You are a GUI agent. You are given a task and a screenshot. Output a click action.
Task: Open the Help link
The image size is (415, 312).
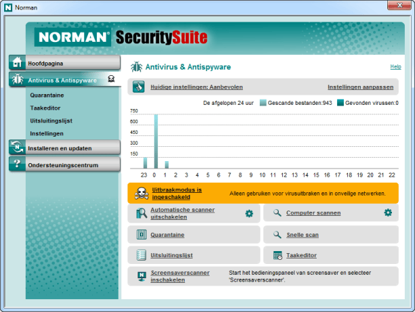396,66
